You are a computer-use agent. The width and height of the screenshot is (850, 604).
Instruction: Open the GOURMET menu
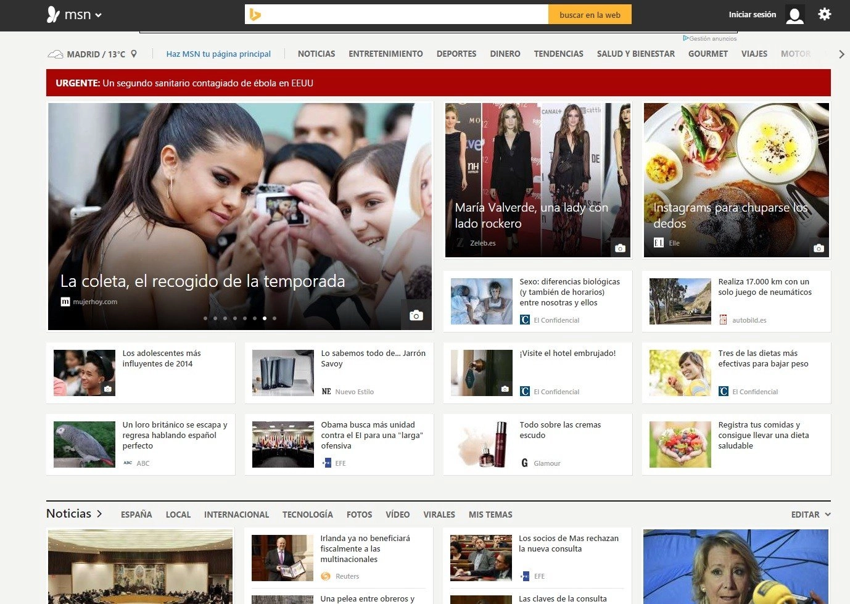[708, 54]
